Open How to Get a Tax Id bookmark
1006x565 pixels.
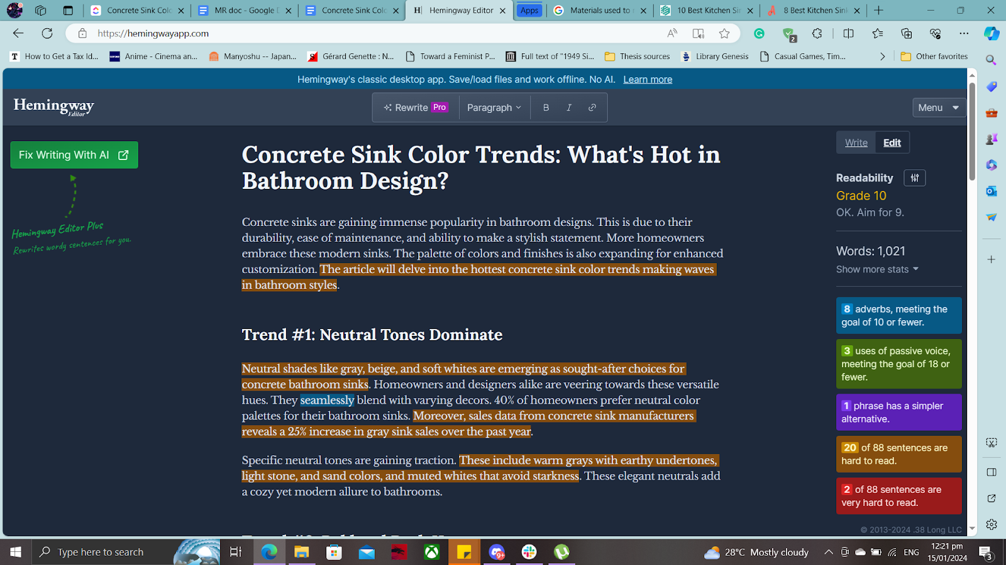(x=55, y=56)
